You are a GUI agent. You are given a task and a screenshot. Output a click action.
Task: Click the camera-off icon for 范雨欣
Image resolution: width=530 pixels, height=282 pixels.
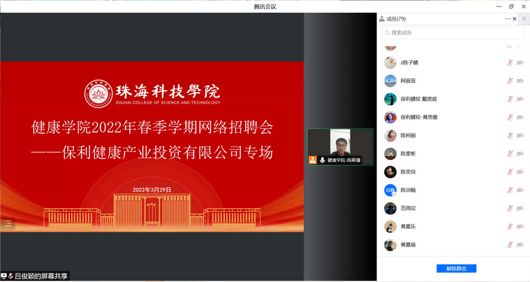(x=520, y=208)
